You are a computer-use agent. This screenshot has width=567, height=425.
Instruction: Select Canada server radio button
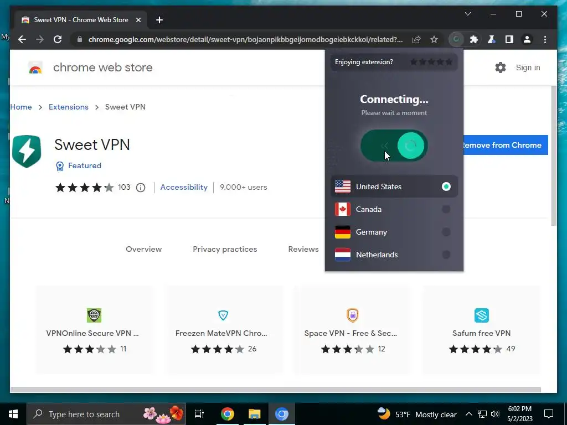(446, 209)
